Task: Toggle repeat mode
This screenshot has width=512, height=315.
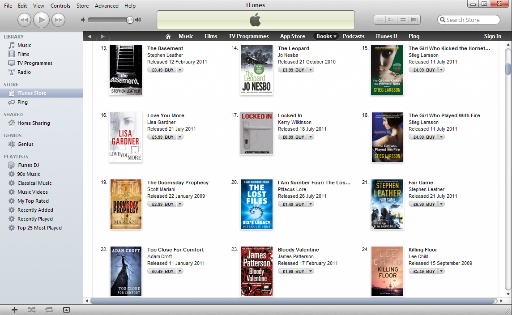Action: point(49,310)
